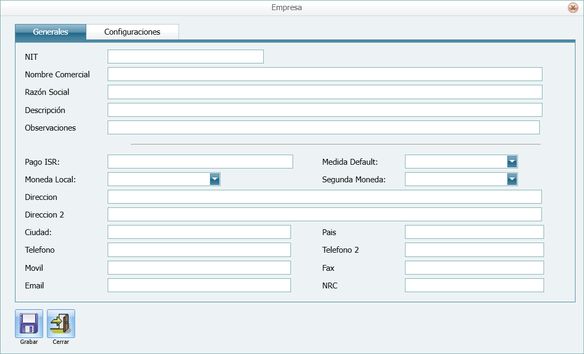Focus the Nombre Comercial field
This screenshot has width=584, height=354.
pyautogui.click(x=325, y=74)
